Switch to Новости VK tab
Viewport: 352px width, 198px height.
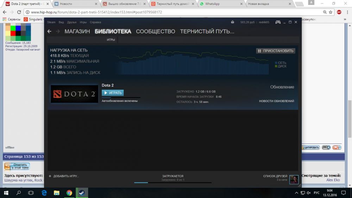(x=75, y=4)
